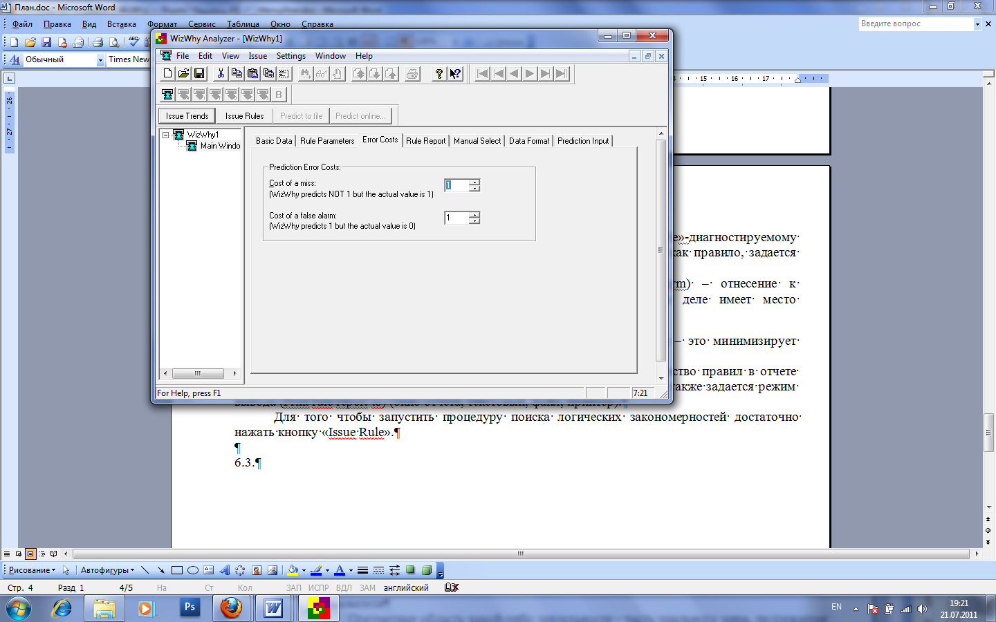The height and width of the screenshot is (622, 996).
Task: Open Word Формат menu
Action: 162,24
